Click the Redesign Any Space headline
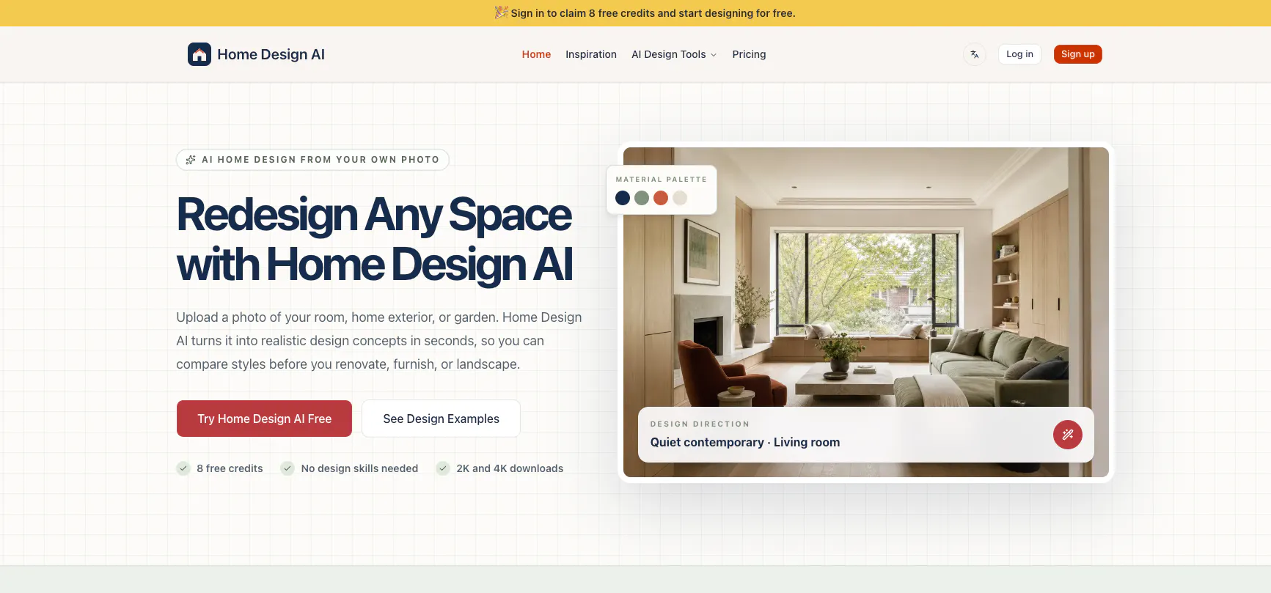 click(374, 239)
